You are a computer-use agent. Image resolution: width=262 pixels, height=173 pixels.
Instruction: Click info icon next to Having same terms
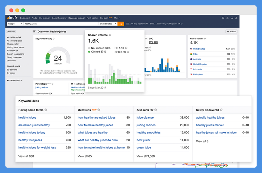[46, 110]
